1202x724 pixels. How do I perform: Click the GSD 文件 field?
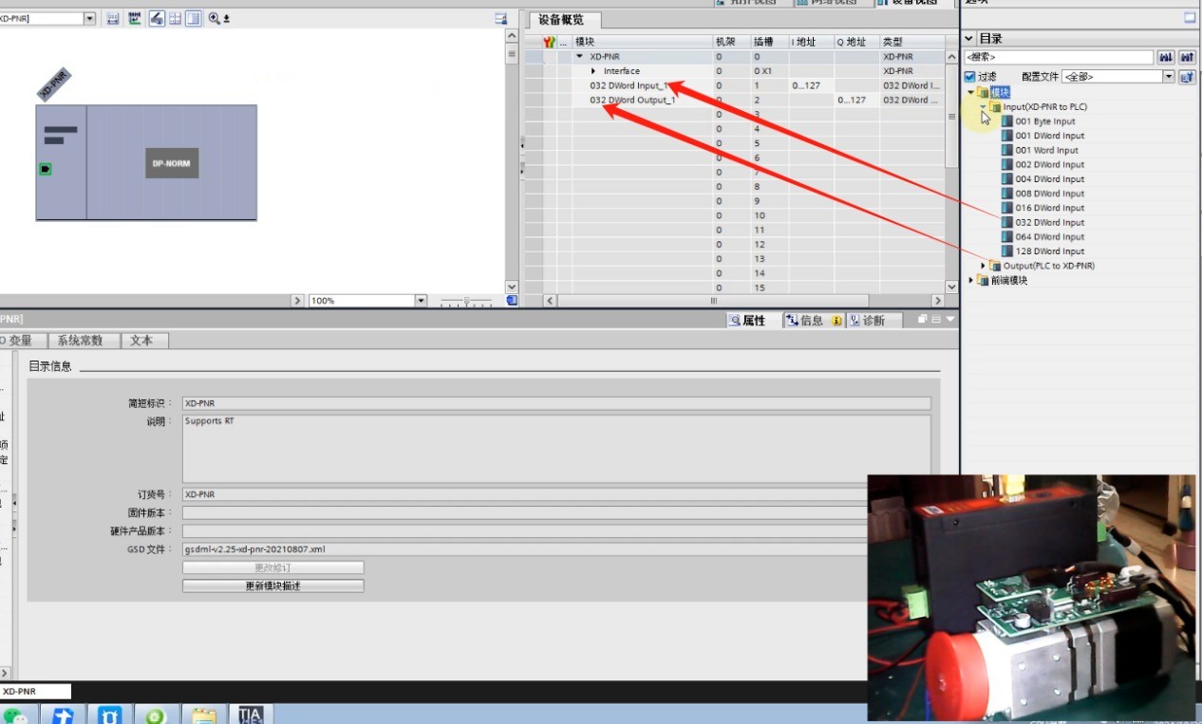pyautogui.click(x=556, y=549)
